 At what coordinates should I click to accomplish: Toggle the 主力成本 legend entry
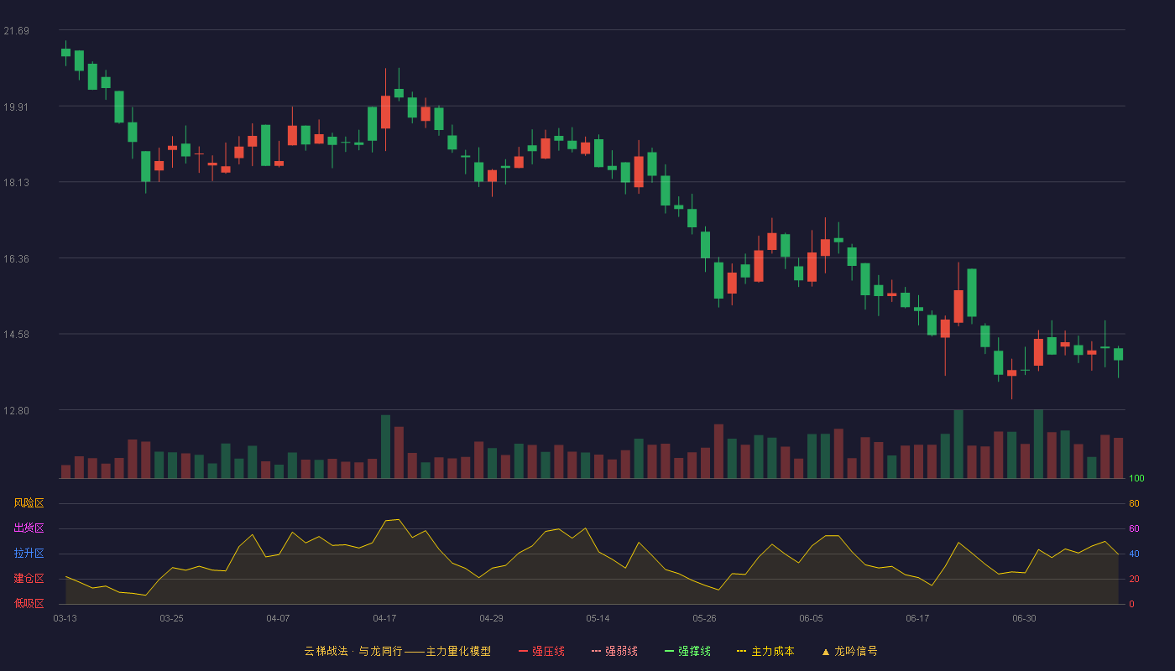tap(765, 651)
